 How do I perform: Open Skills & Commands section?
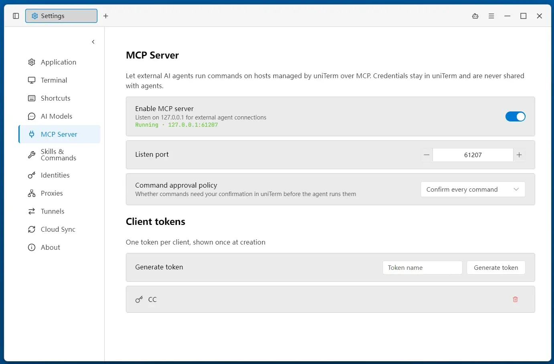[x=59, y=155]
